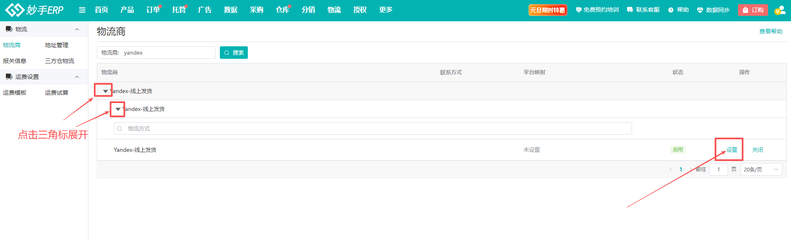Click the 元旦限时特惠 promo banner

coord(548,10)
